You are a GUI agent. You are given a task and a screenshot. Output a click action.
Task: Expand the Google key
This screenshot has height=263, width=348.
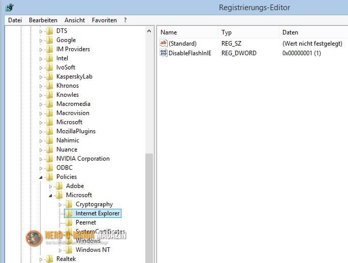coord(41,41)
